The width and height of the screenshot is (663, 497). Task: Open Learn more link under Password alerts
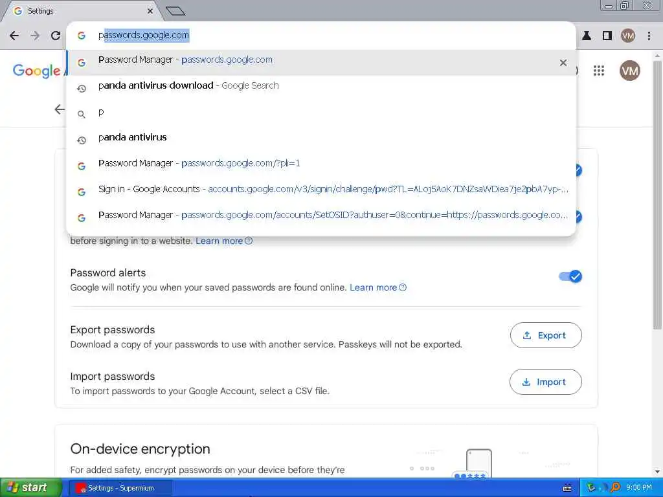tap(377, 287)
